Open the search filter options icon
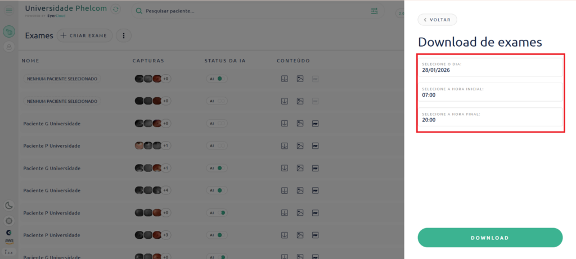The image size is (576, 259). click(375, 11)
